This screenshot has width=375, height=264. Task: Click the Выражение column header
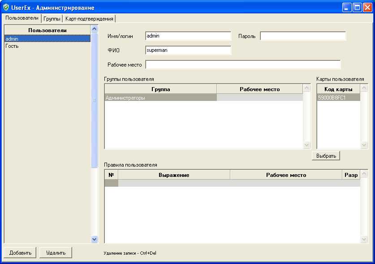pyautogui.click(x=174, y=175)
